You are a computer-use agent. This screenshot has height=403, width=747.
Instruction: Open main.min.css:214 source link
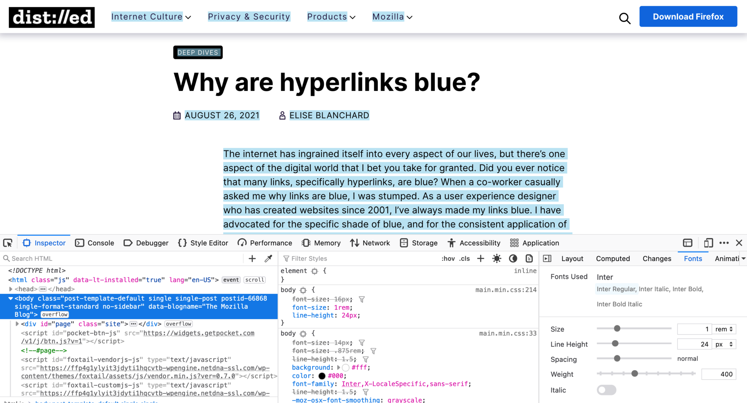pos(506,290)
